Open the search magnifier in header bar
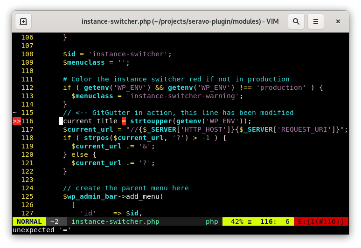The height and width of the screenshot is (248, 361). tap(296, 21)
